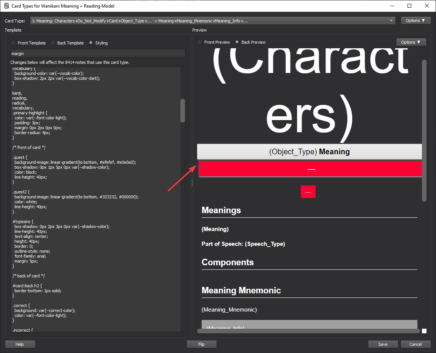Minimize the Card Types window
This screenshot has width=436, height=353.
click(x=392, y=6)
